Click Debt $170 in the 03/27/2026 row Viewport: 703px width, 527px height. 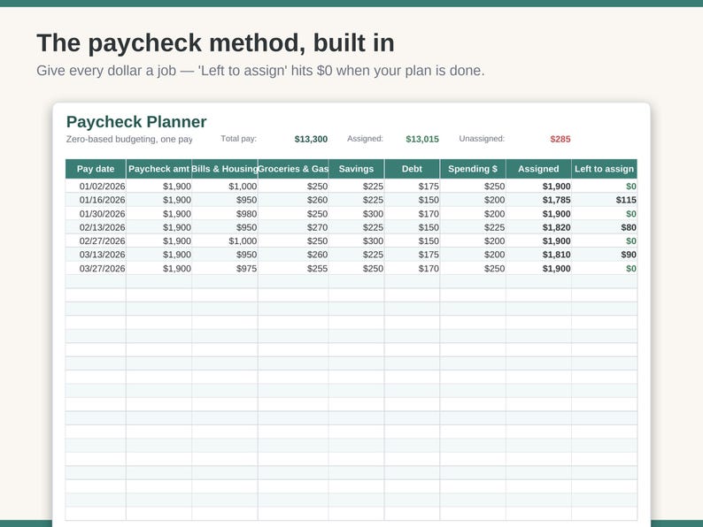(x=412, y=268)
